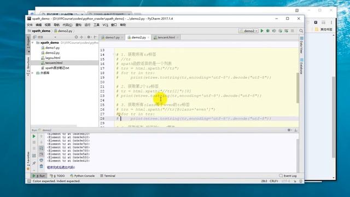
Task: Switch to the tencent.html editor tab
Action: coord(166,37)
